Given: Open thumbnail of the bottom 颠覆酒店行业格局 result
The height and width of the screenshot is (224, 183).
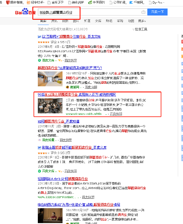Looking at the screenshot, I should (50, 216).
